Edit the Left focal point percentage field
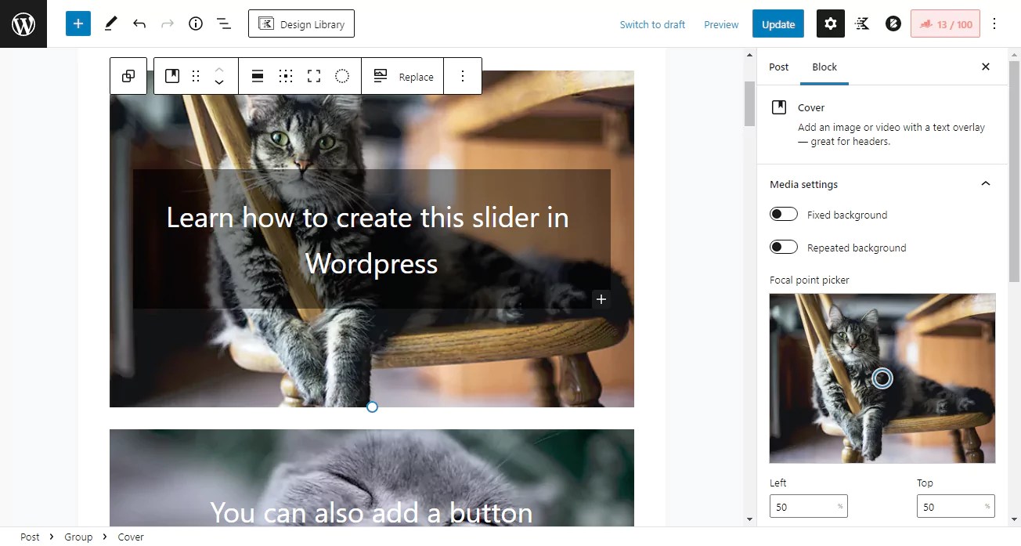 point(808,506)
